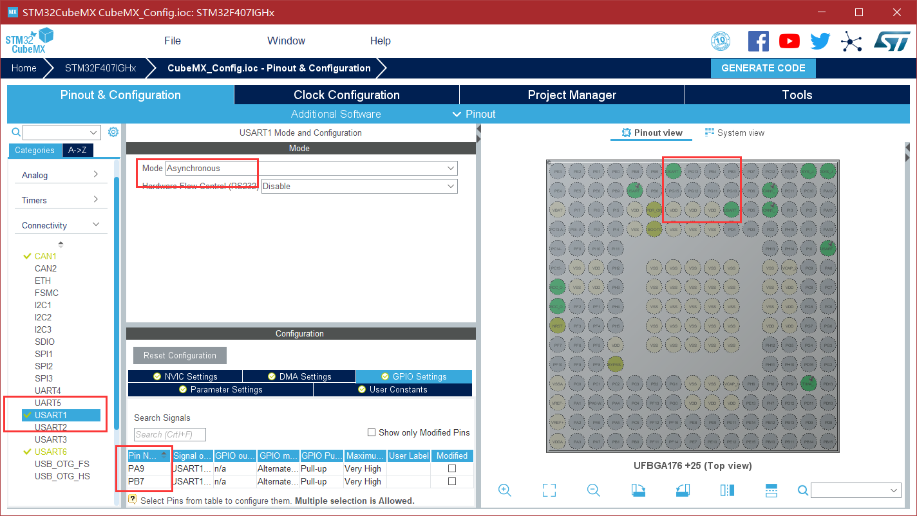Open the settings gear beside the category search
Viewport: 917px width, 516px height.
point(113,132)
